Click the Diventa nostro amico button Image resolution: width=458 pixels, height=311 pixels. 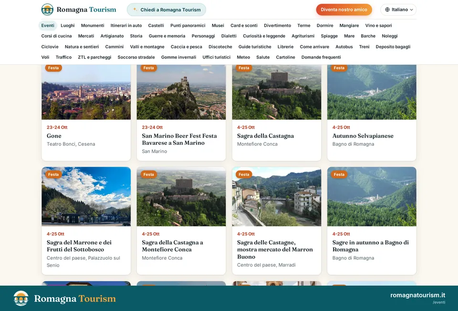click(x=344, y=10)
